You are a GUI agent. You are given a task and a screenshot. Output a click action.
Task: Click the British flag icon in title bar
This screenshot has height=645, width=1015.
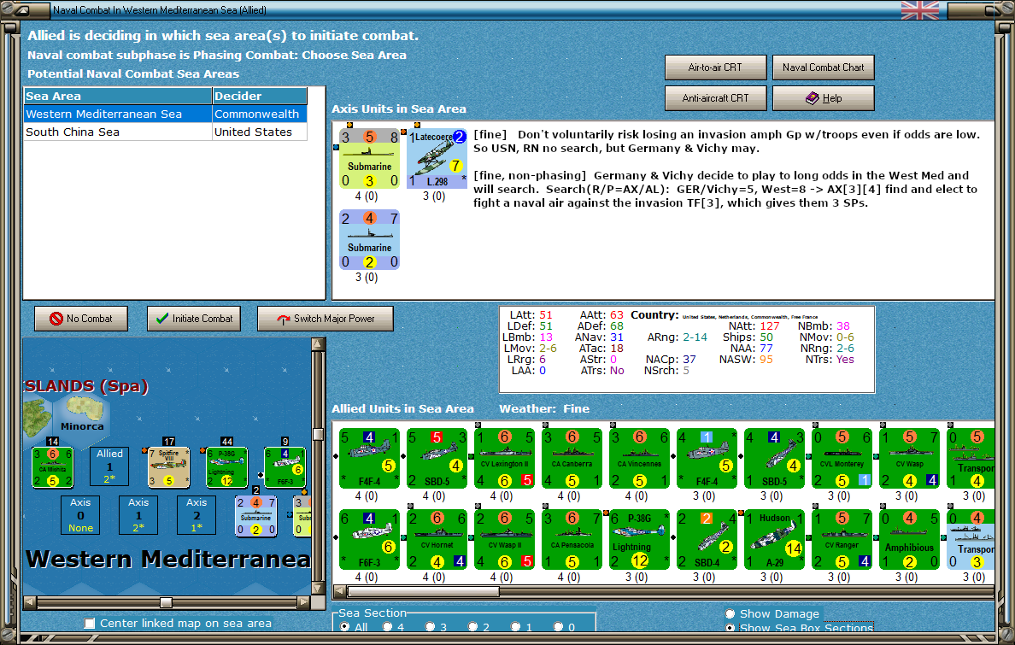pos(920,10)
